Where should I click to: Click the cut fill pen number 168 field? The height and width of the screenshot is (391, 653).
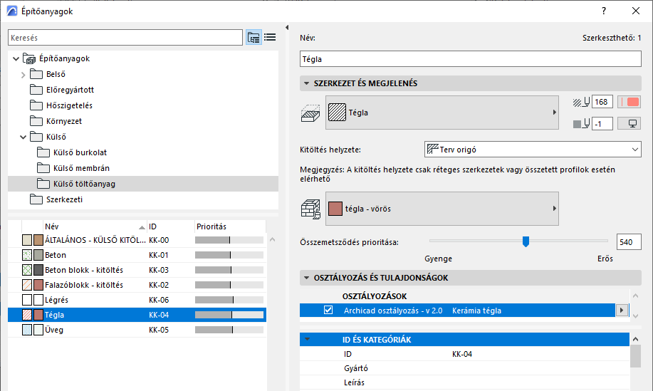602,102
